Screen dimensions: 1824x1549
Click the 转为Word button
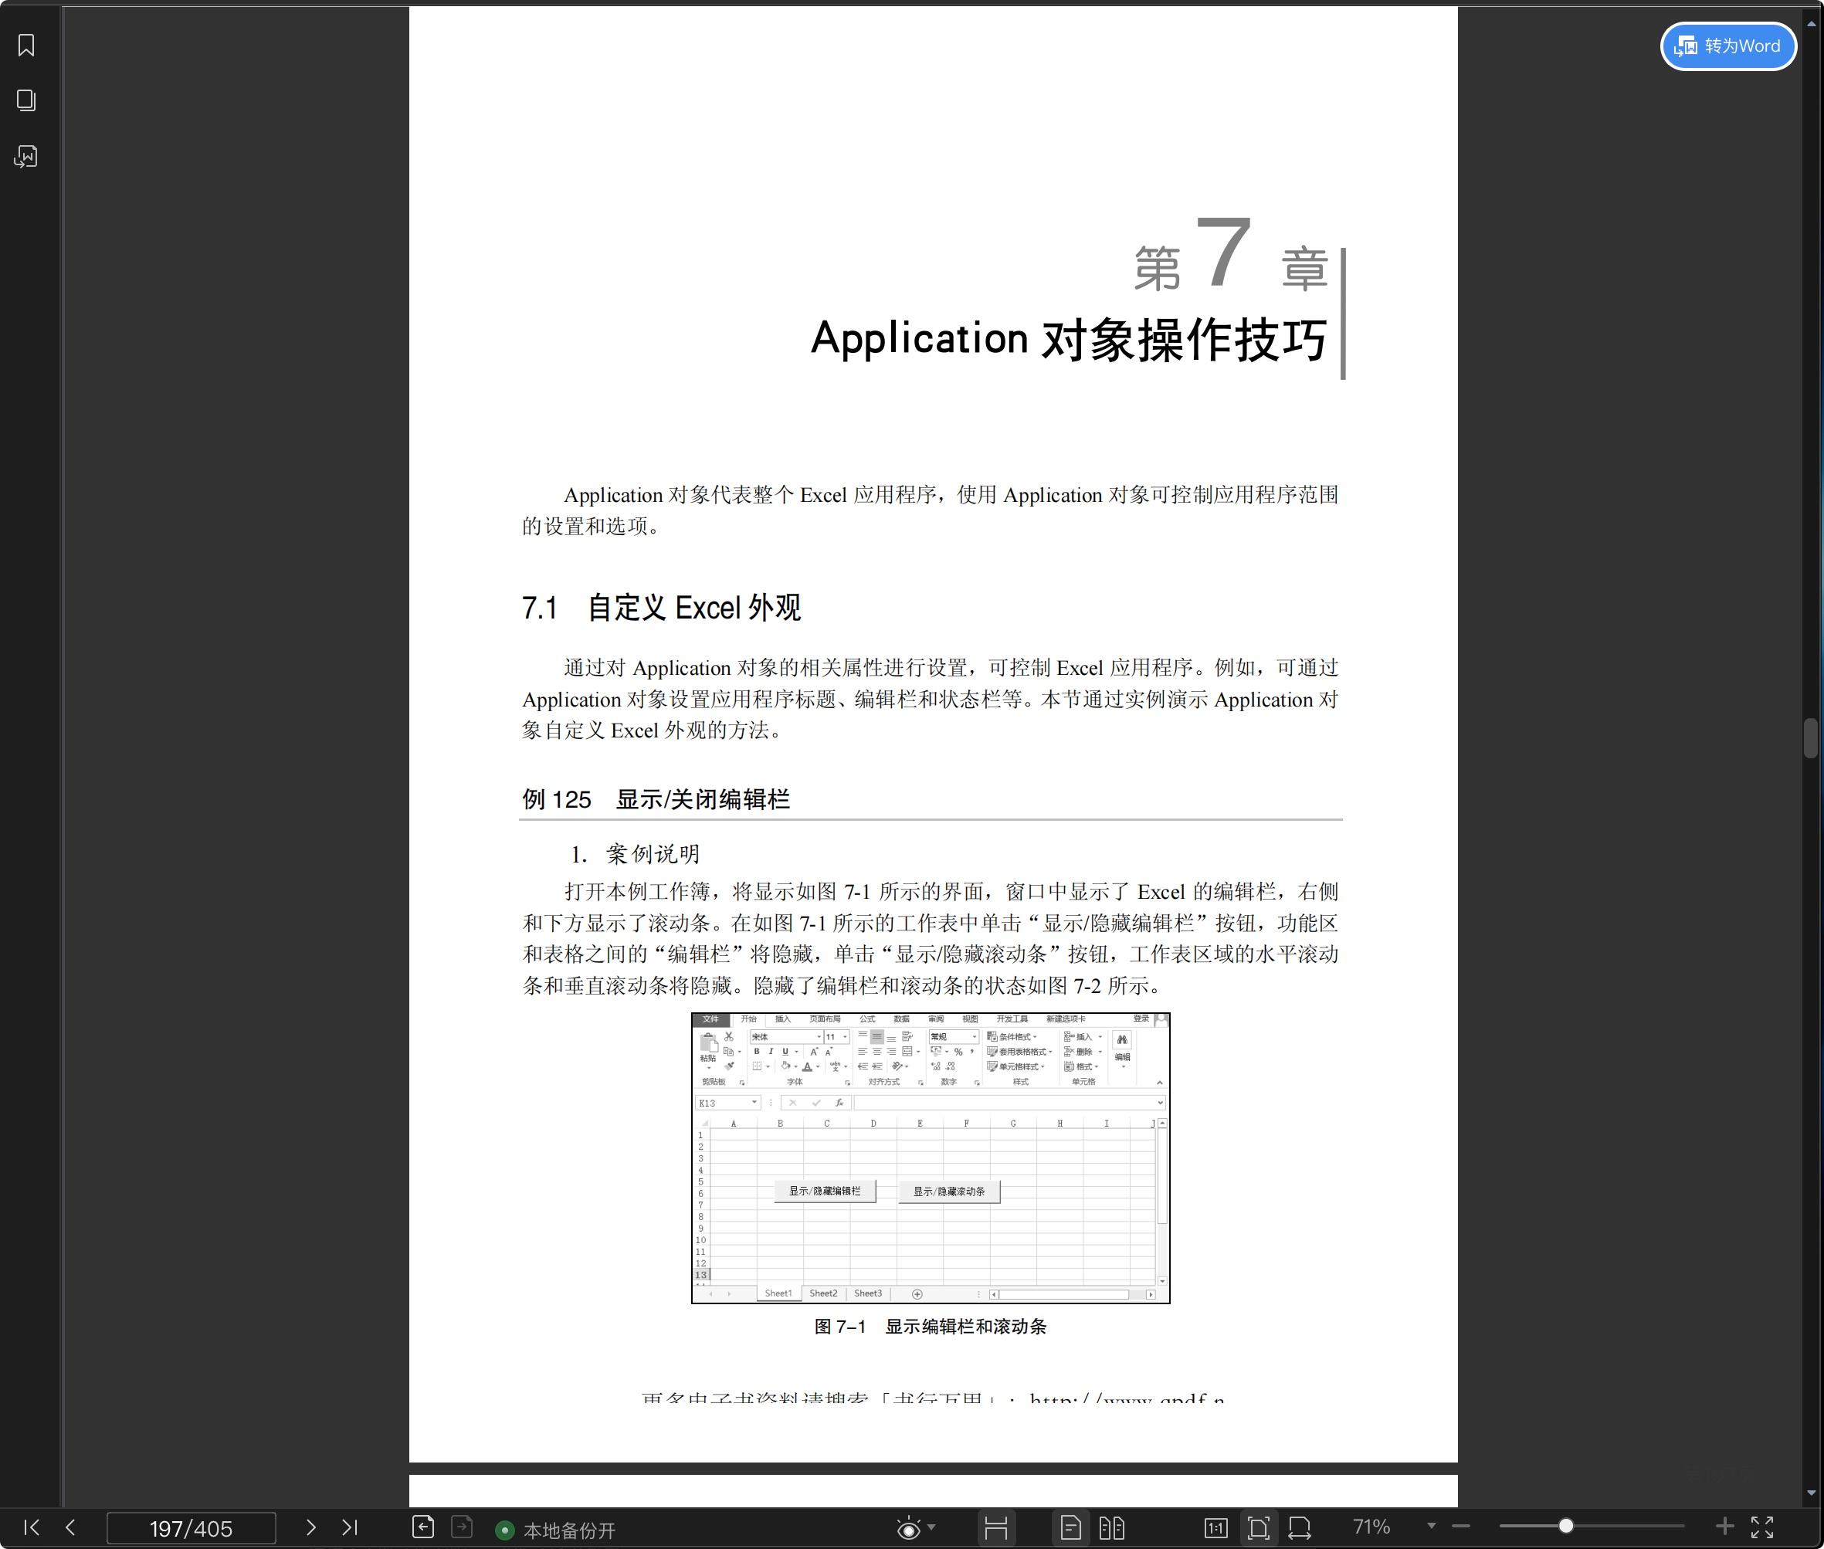coord(1727,46)
